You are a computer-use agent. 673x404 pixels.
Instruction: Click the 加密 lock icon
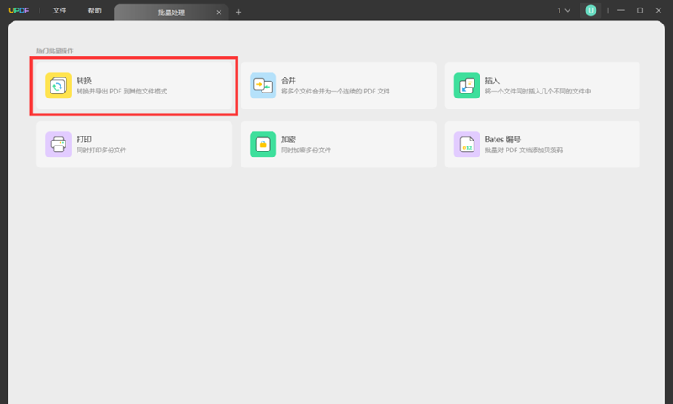pos(262,145)
